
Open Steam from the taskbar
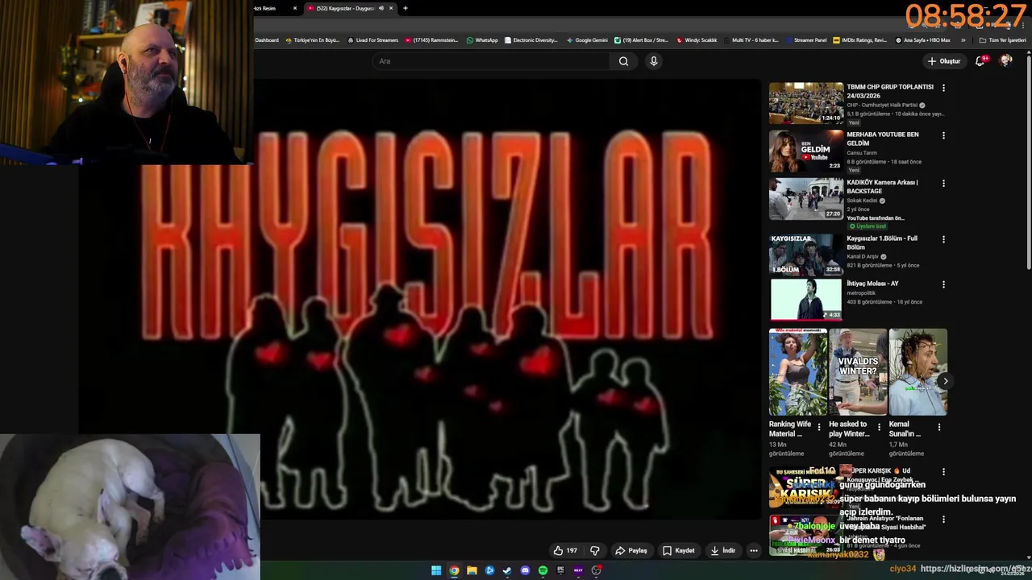coord(507,570)
